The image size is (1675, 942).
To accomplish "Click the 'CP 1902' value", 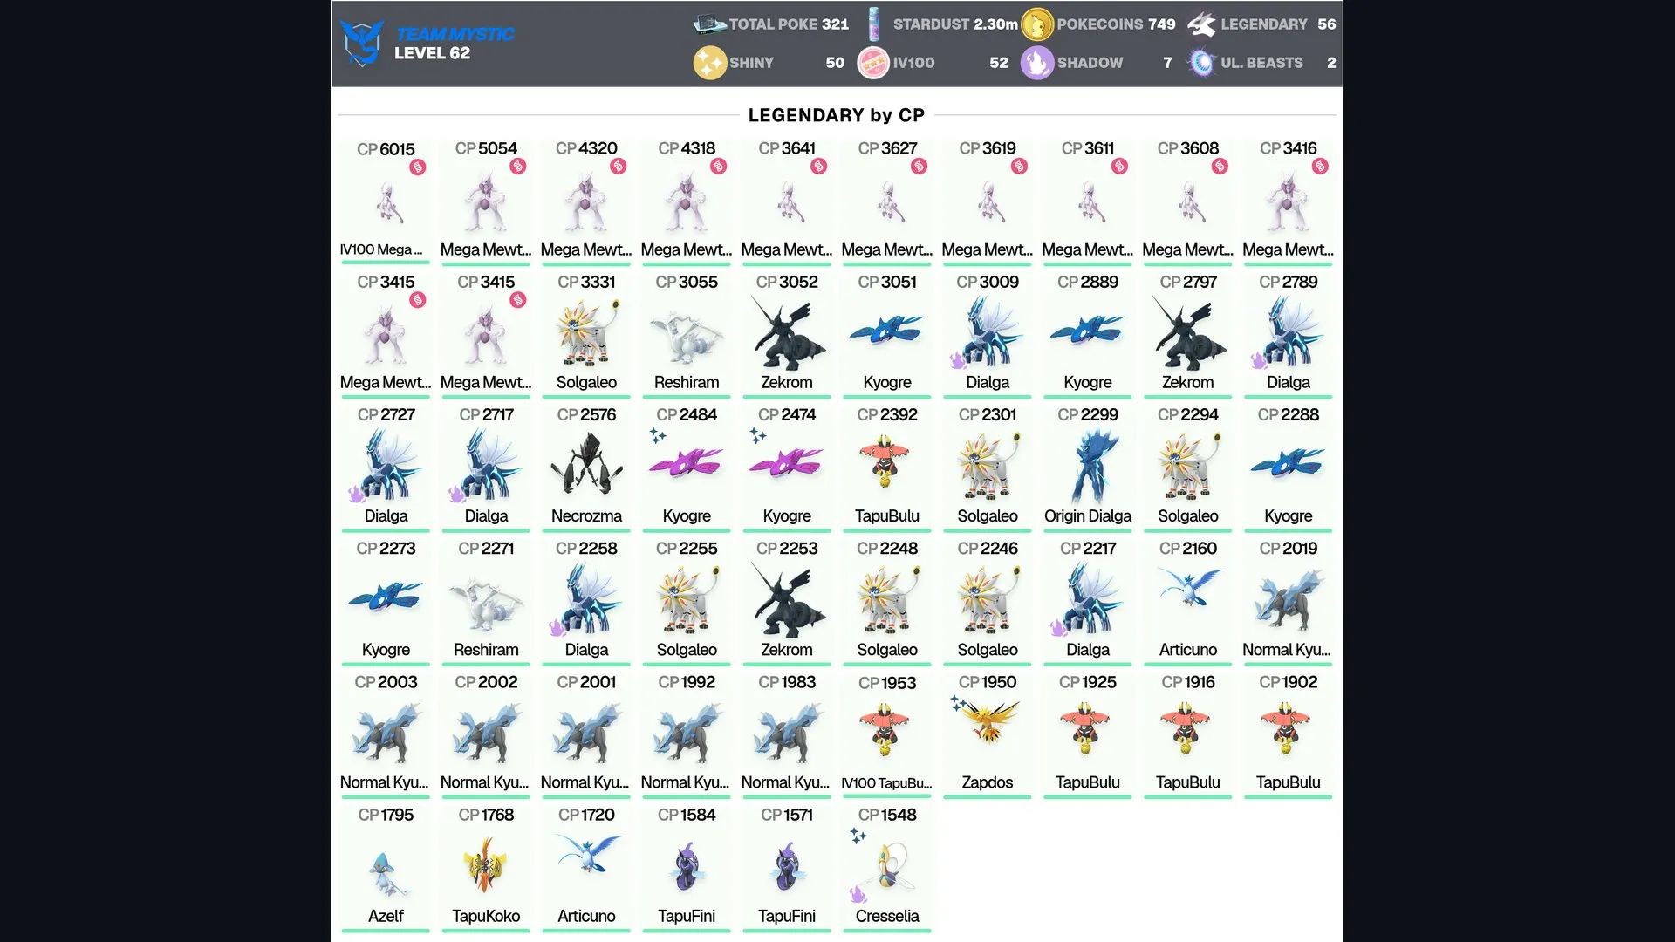I will coord(1289,681).
